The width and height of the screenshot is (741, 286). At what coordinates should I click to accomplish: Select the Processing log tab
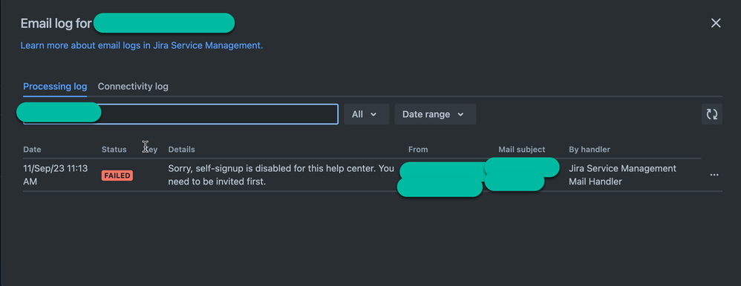point(55,87)
